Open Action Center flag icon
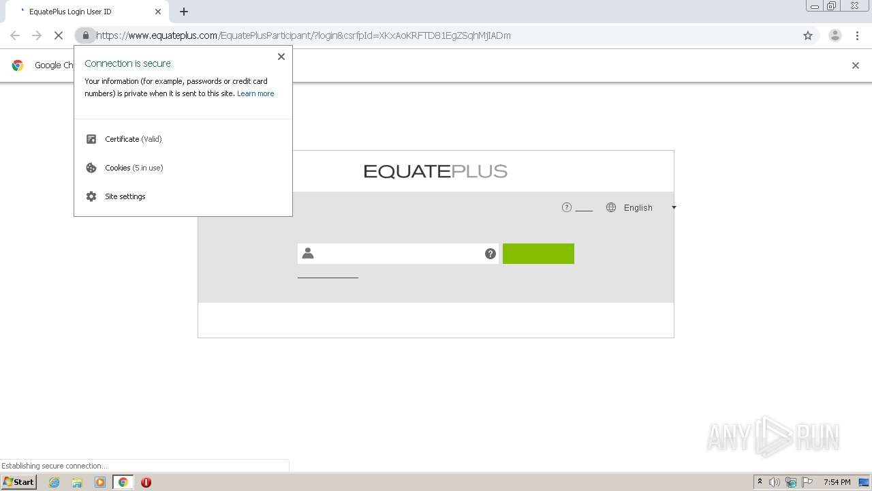The height and width of the screenshot is (491, 872). 807,482
